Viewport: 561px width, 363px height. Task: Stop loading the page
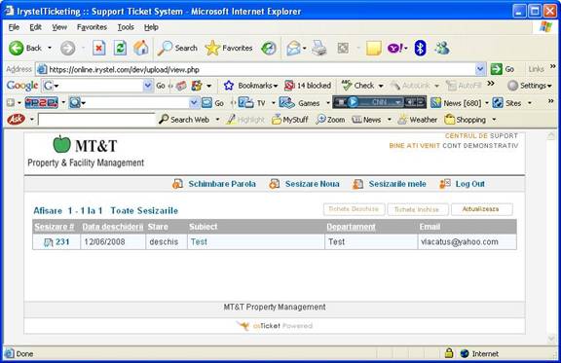click(98, 48)
